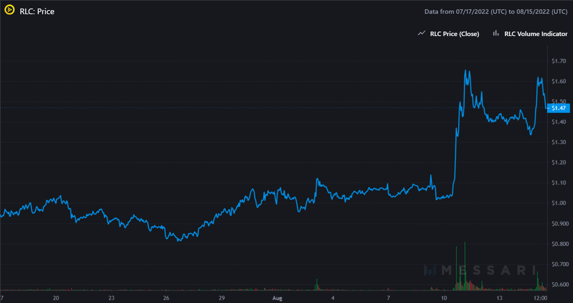Click the $1.30 price axis label
Image resolution: width=573 pixels, height=303 pixels.
point(558,142)
